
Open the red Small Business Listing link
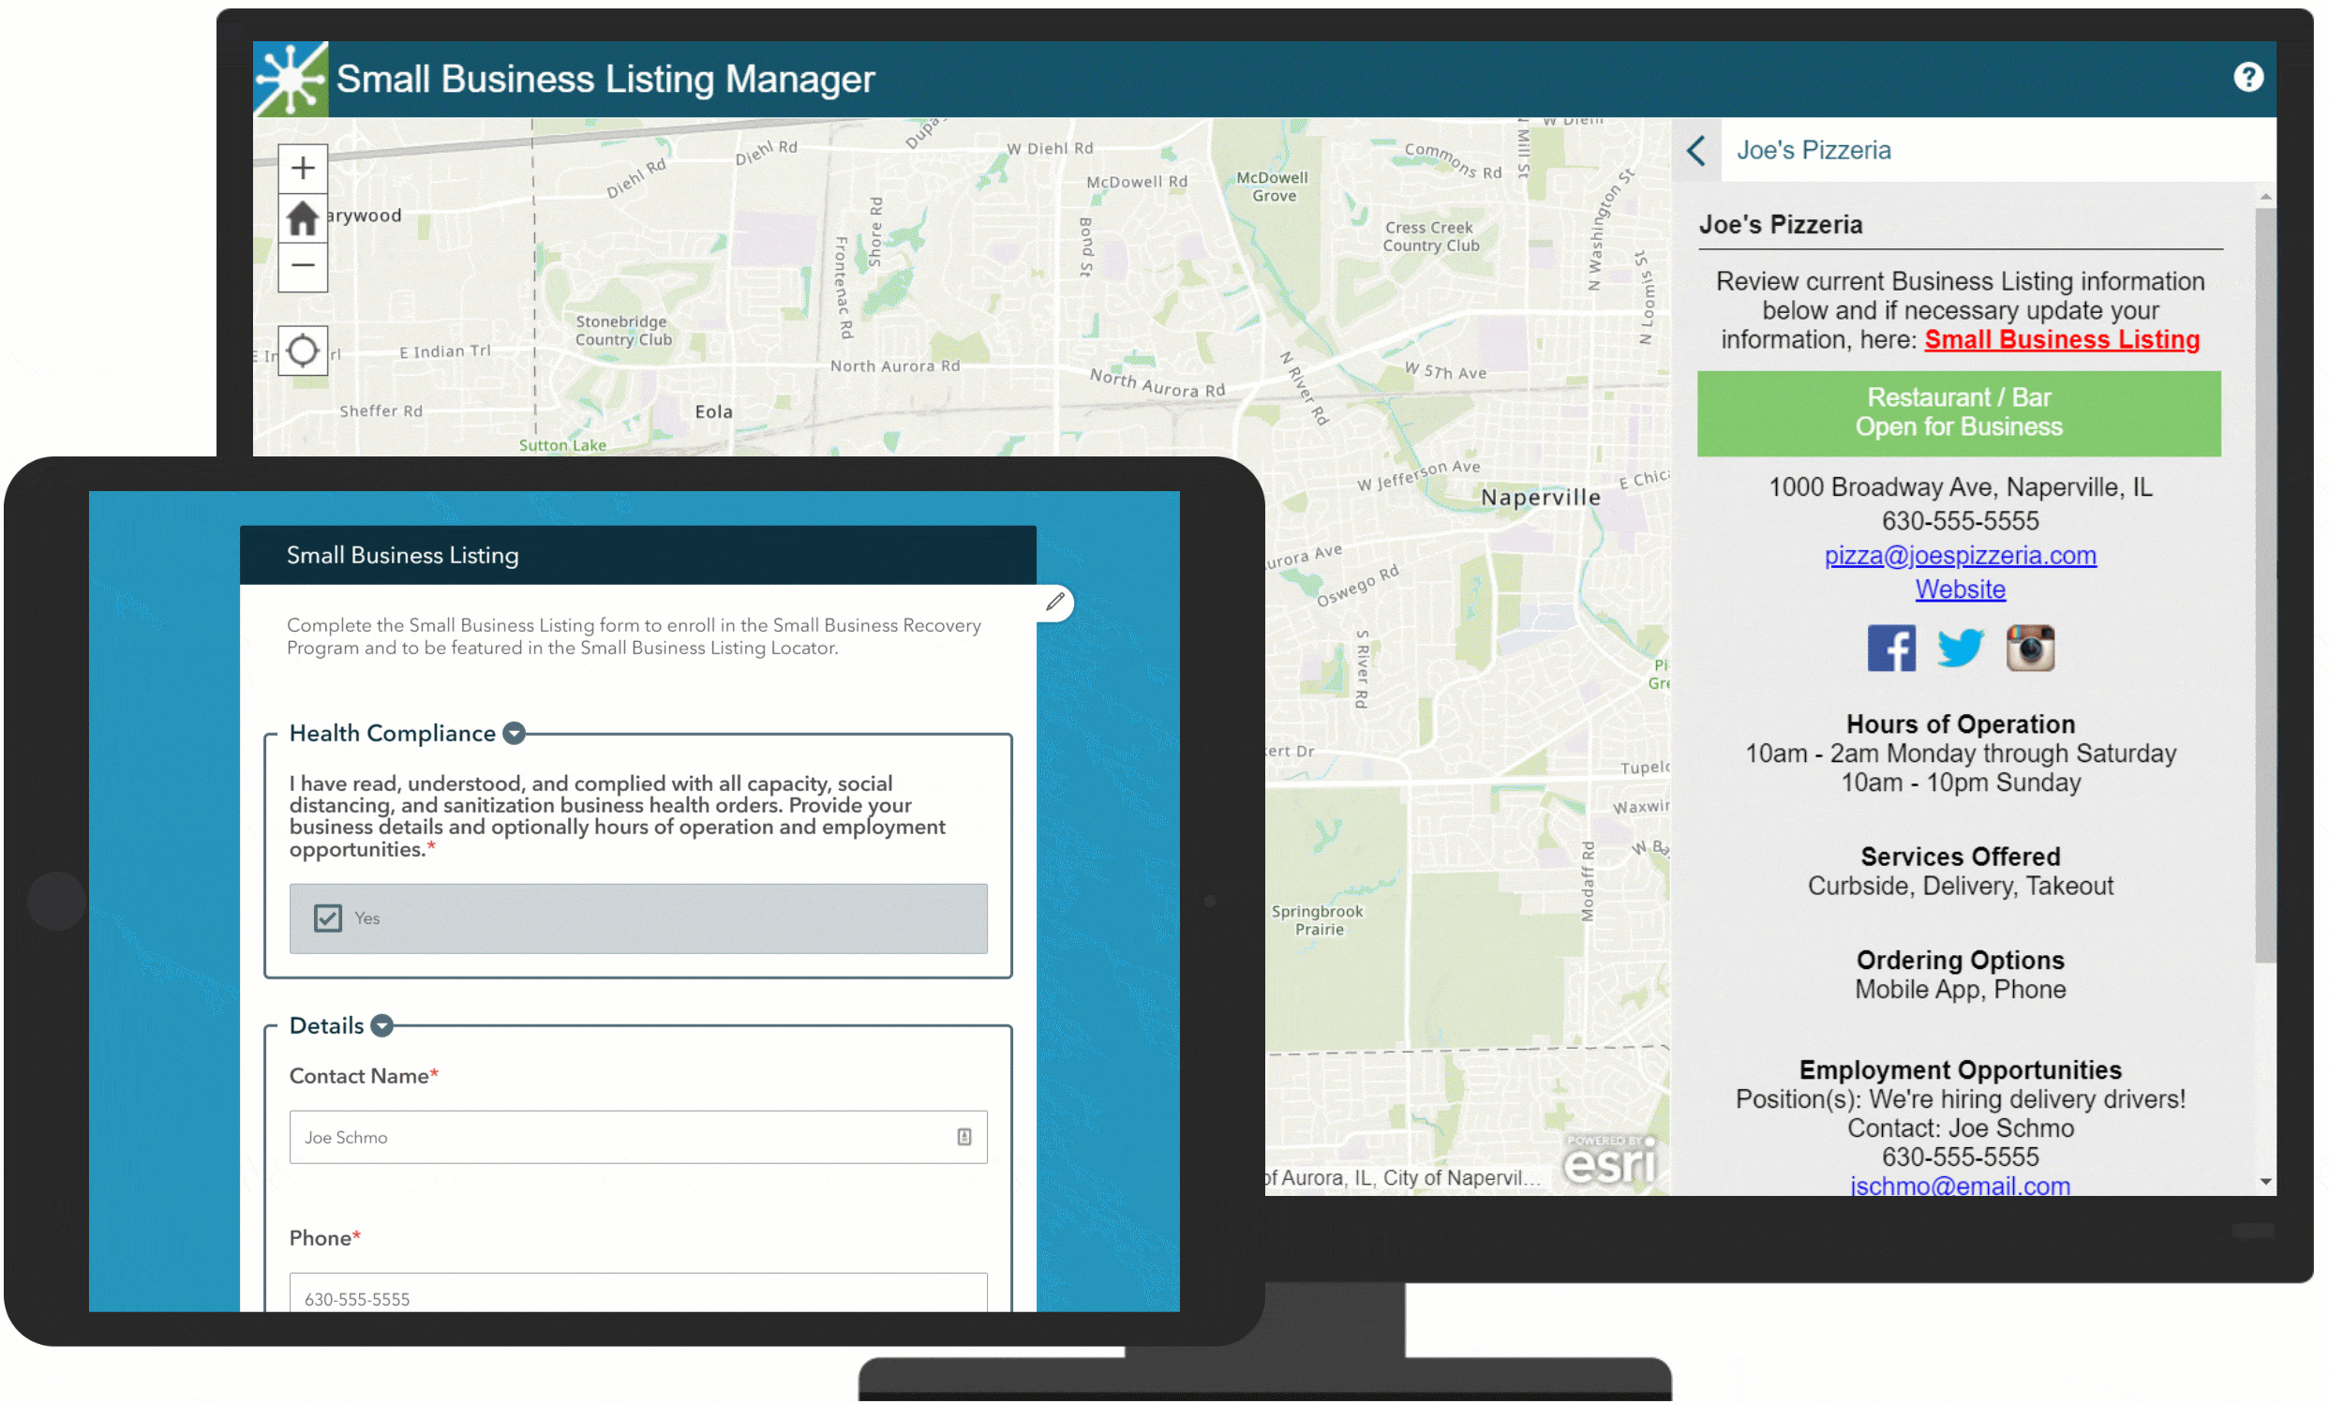click(2062, 339)
